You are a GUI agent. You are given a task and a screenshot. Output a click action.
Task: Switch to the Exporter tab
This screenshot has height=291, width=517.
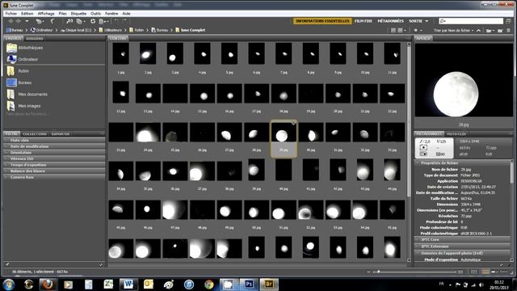(x=61, y=134)
